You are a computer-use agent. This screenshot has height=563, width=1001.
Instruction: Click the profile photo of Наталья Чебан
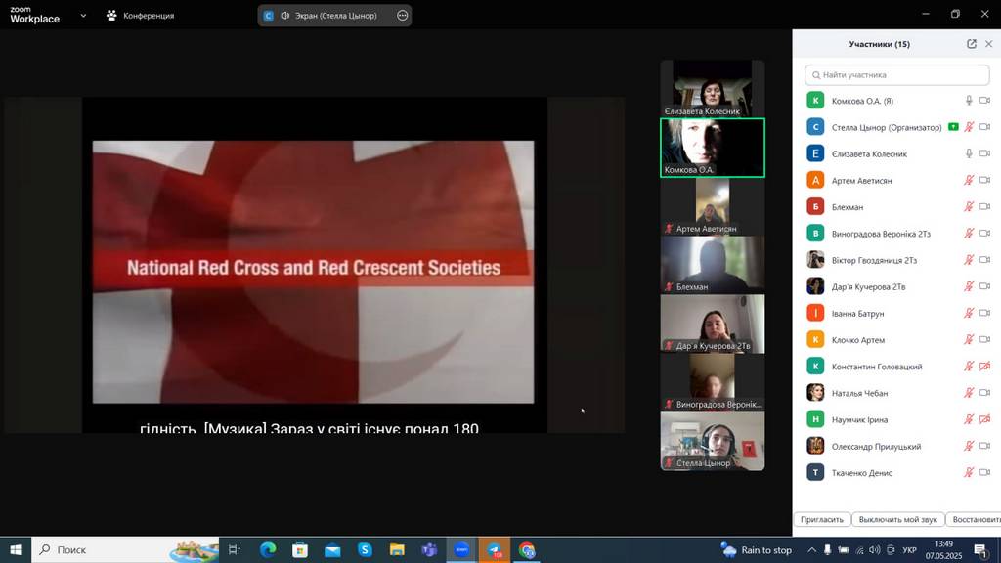(815, 393)
